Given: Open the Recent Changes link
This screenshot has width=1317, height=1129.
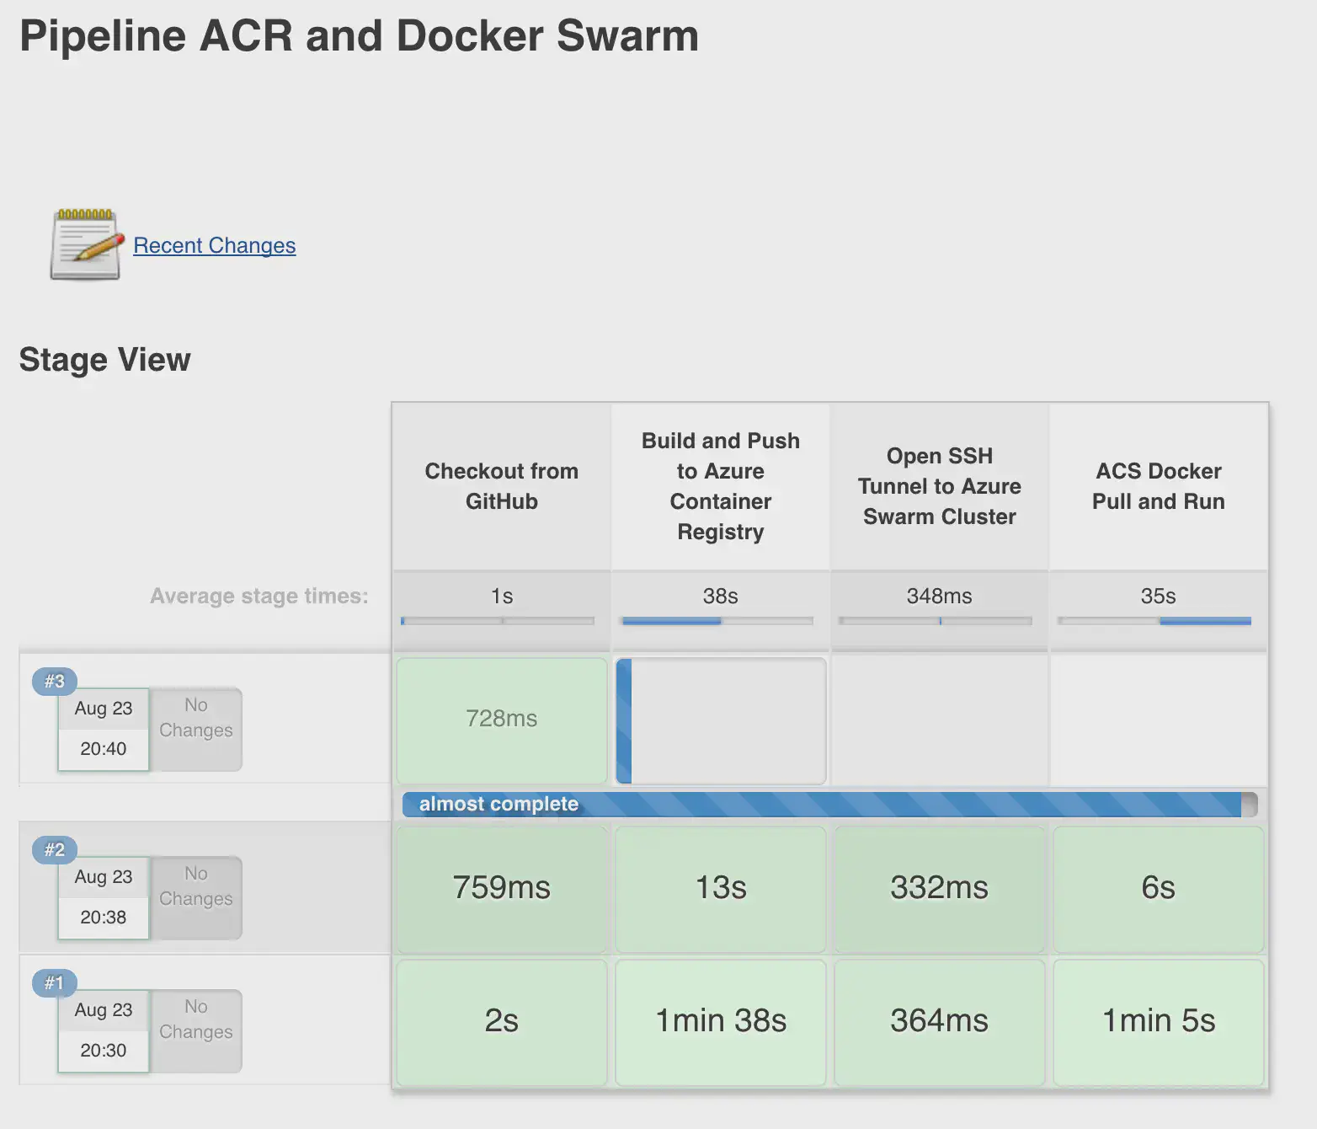Looking at the screenshot, I should pyautogui.click(x=214, y=245).
